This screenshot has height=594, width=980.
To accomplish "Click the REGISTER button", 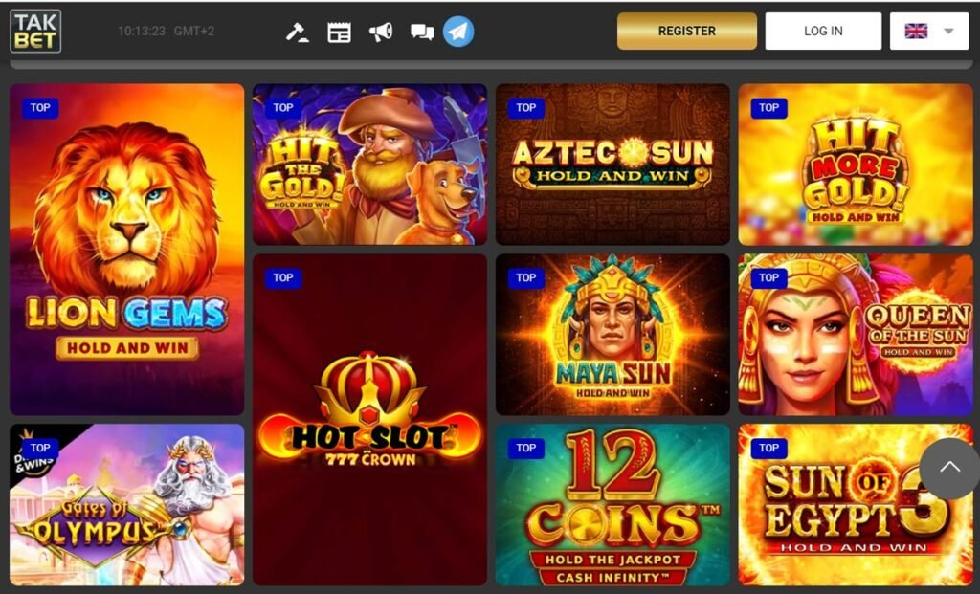I will click(687, 31).
